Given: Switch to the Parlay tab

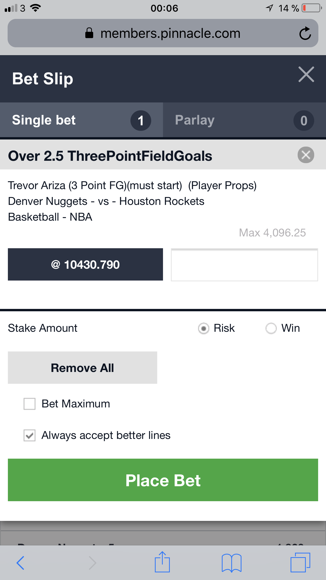Looking at the screenshot, I should point(244,120).
